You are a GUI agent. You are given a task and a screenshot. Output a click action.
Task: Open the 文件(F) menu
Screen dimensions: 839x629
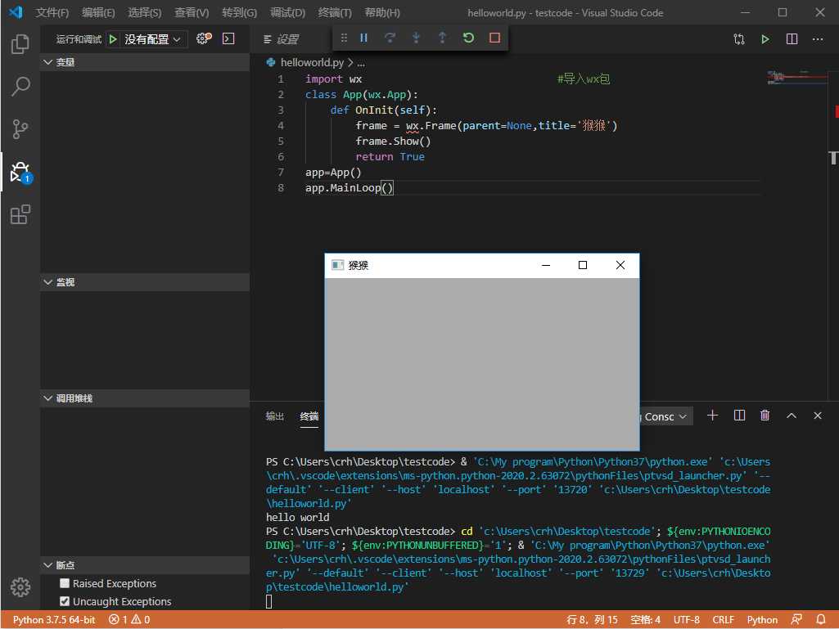tap(52, 12)
